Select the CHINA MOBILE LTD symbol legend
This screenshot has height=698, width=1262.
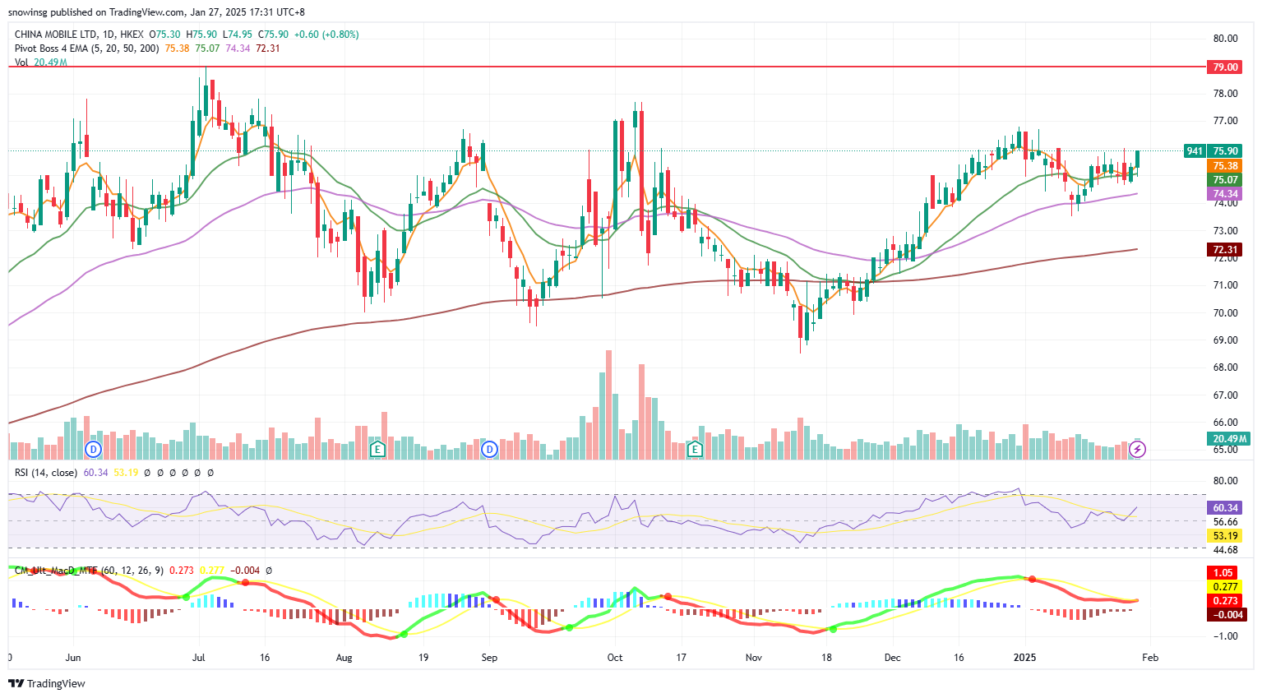point(79,35)
